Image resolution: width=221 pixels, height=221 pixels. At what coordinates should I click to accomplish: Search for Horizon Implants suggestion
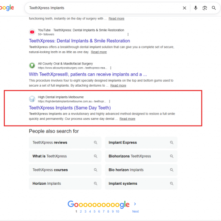[x=65, y=183]
